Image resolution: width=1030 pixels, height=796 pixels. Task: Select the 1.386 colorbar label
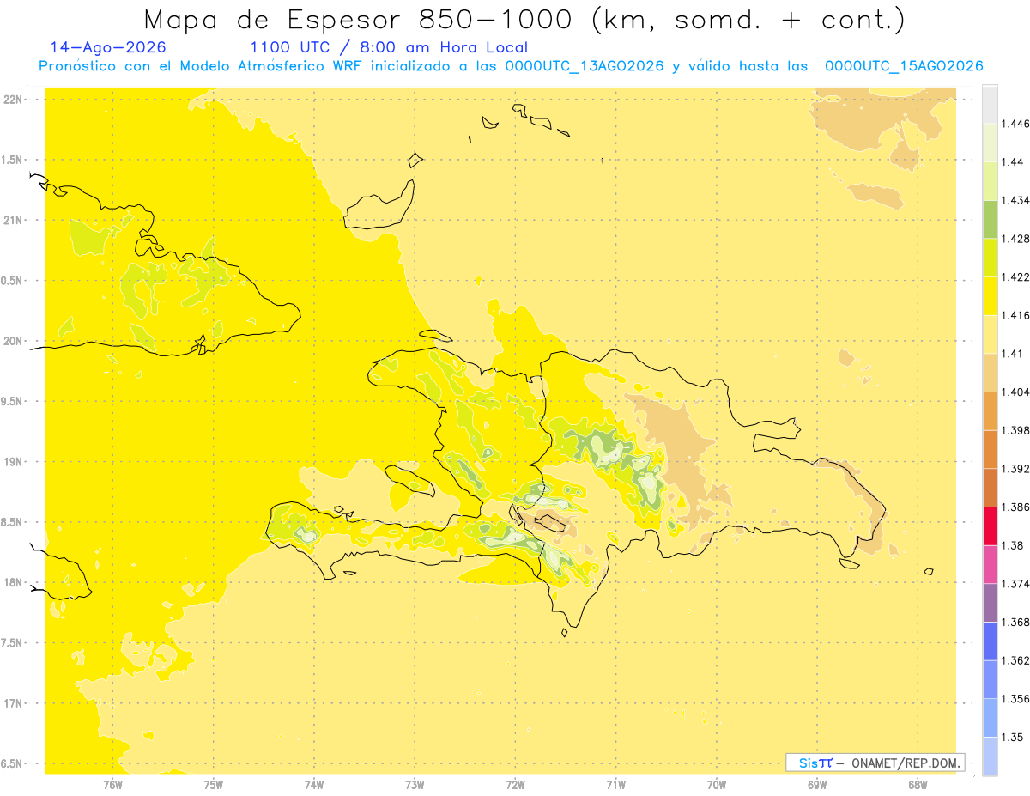[x=1017, y=507]
